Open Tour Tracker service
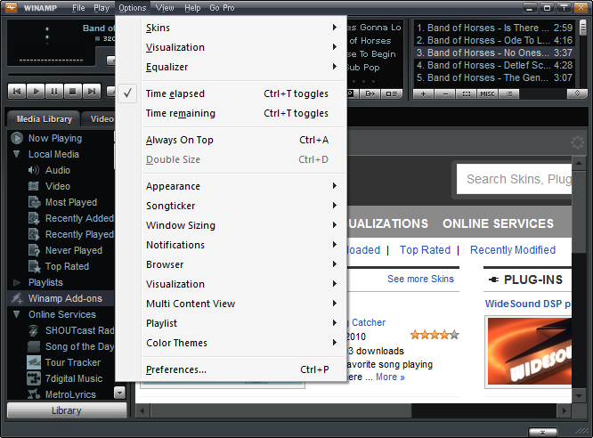 73,362
